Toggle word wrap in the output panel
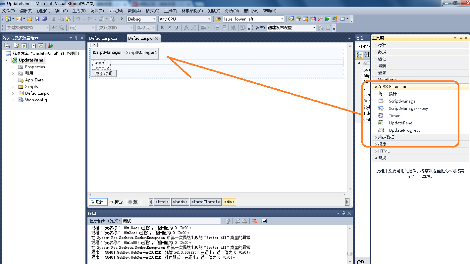470x264 pixels. [x=264, y=221]
